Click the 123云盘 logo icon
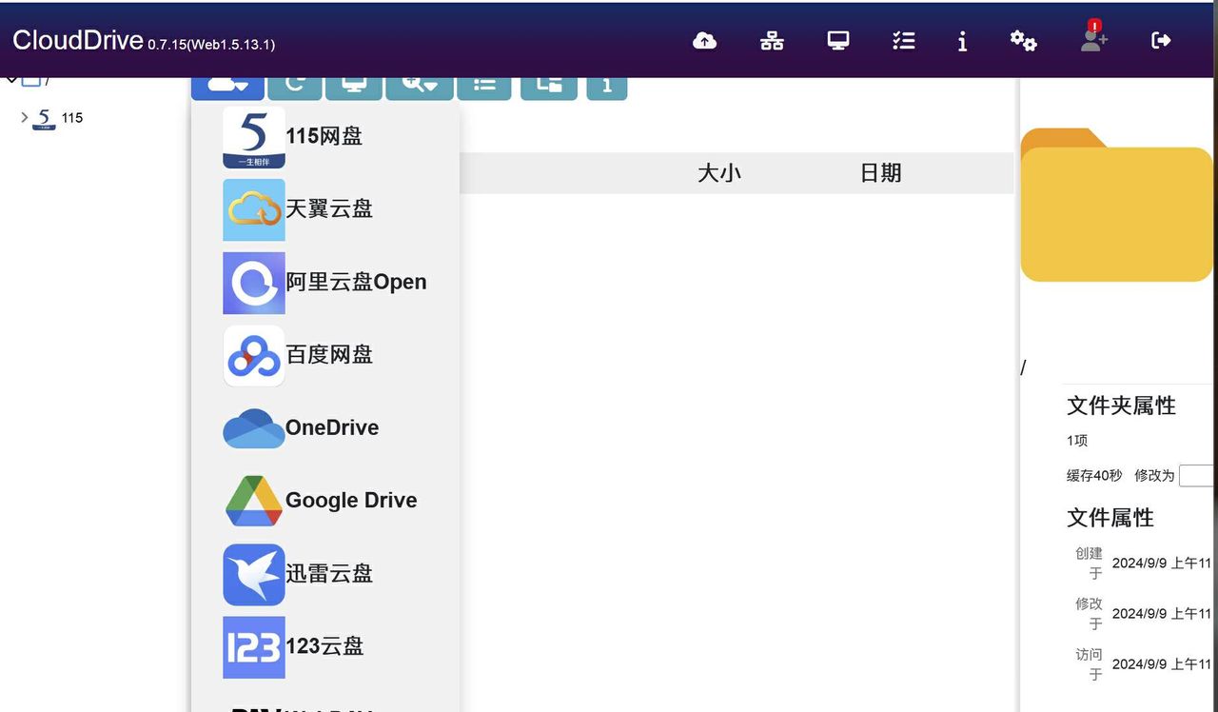The image size is (1218, 712). click(x=254, y=646)
